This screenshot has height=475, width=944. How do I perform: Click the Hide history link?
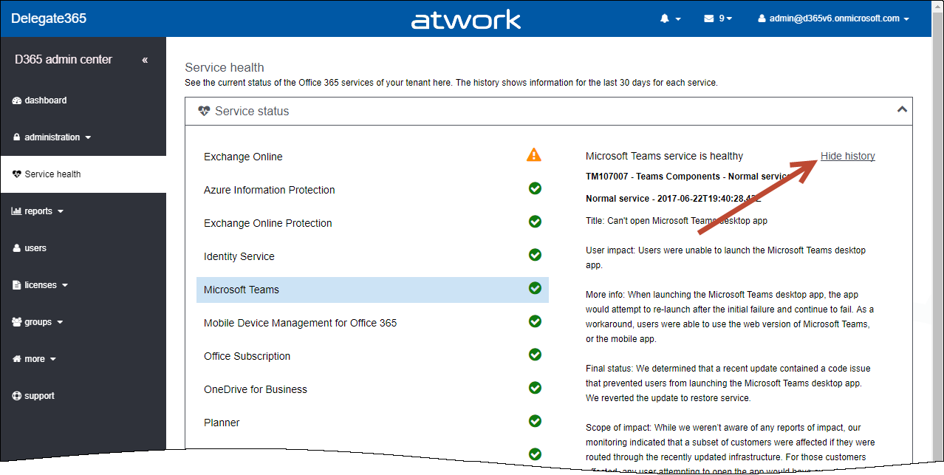848,156
